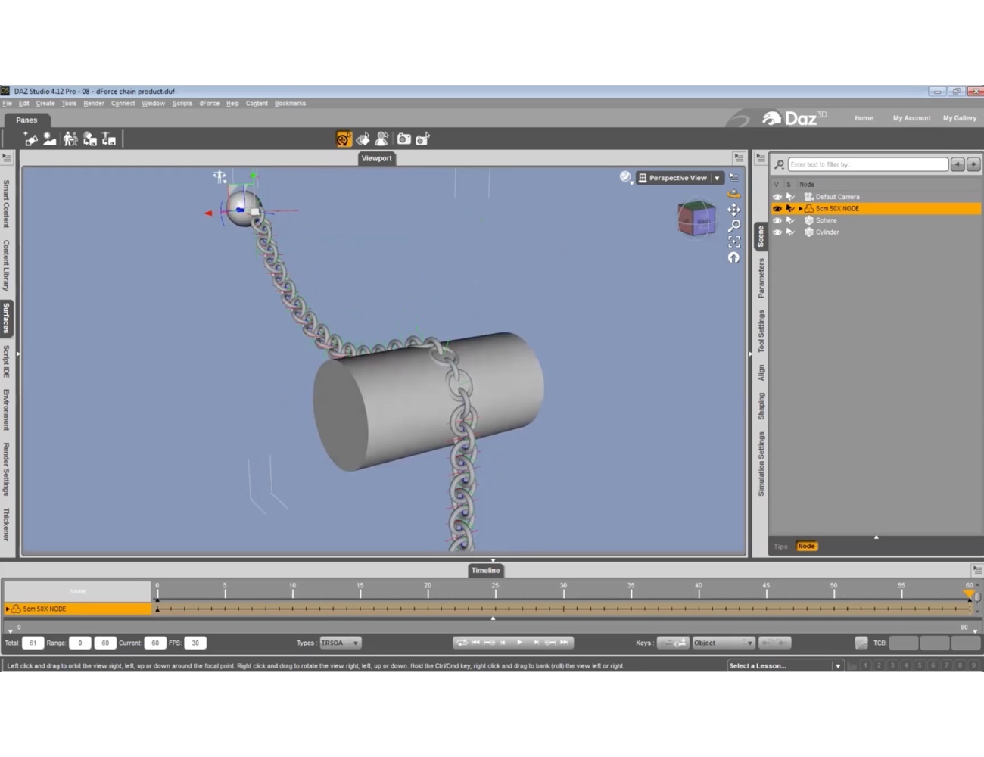Open the Simulation Settings side tab
The width and height of the screenshot is (984, 757).
tap(761, 463)
